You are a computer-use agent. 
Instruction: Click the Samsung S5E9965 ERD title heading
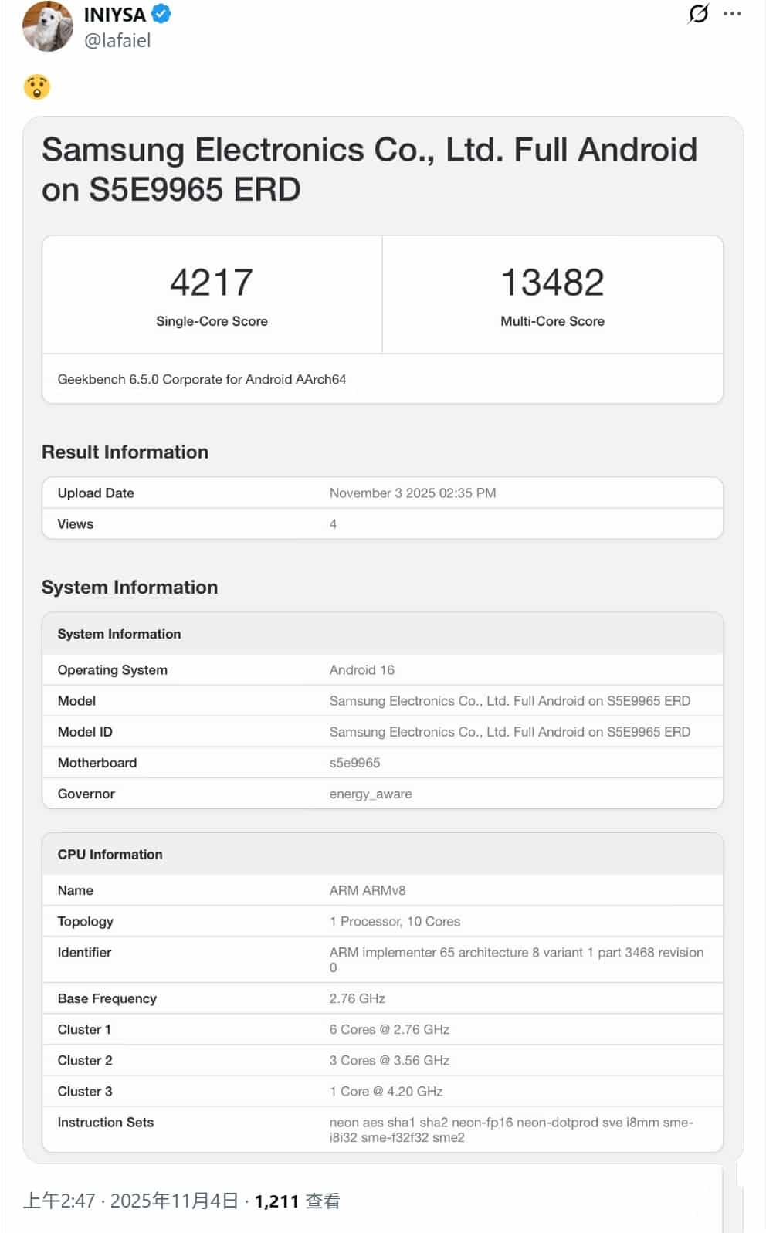click(x=369, y=169)
